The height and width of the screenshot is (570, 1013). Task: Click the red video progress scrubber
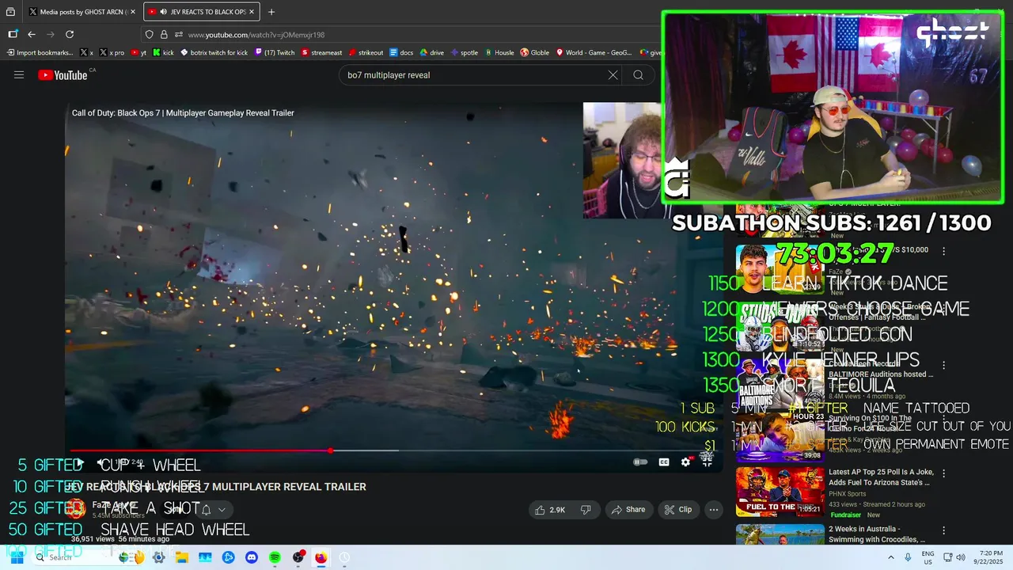pos(330,450)
